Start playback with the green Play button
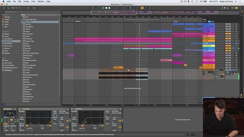 point(103,8)
